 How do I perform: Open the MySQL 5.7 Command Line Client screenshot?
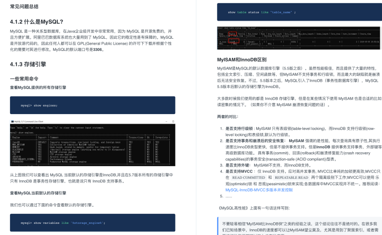pos(92,143)
